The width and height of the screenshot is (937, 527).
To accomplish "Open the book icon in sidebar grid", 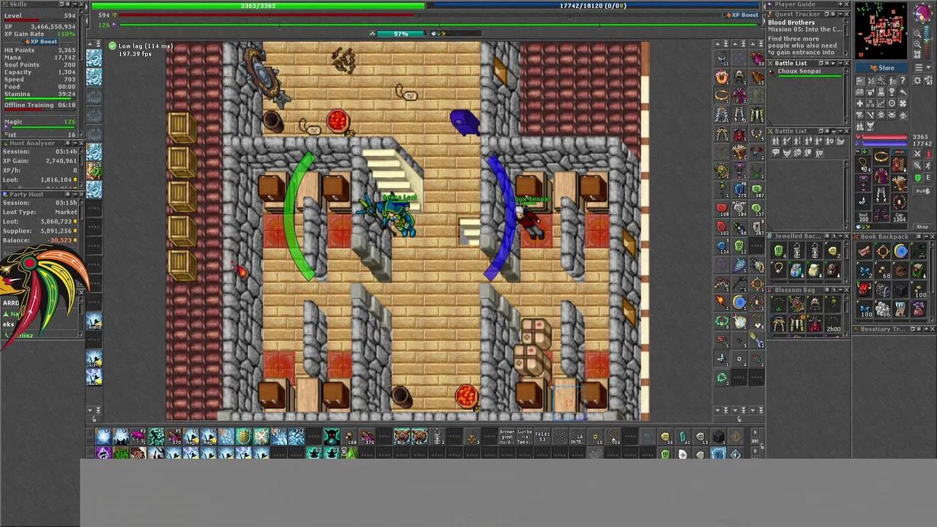I will [860, 91].
